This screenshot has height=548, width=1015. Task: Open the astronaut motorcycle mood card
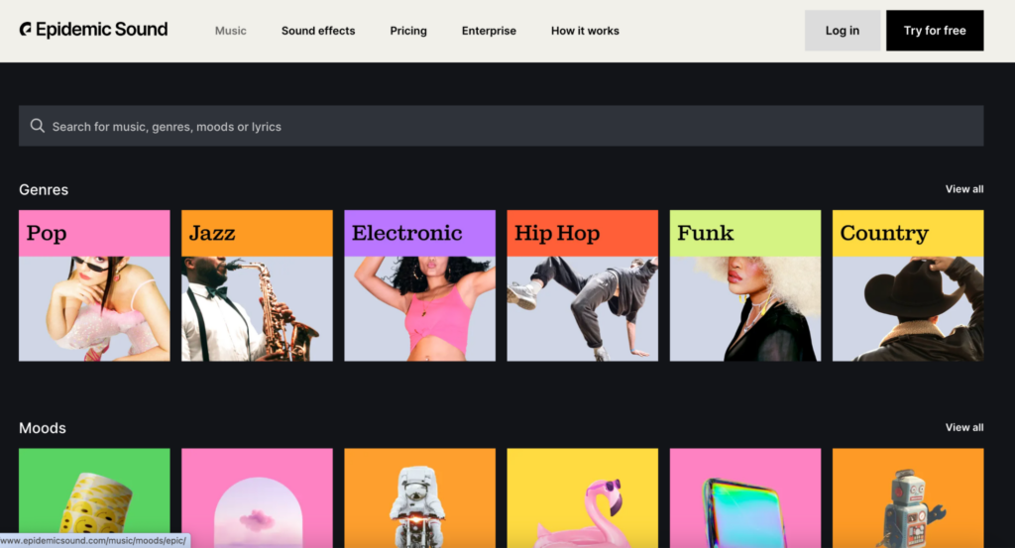point(419,498)
